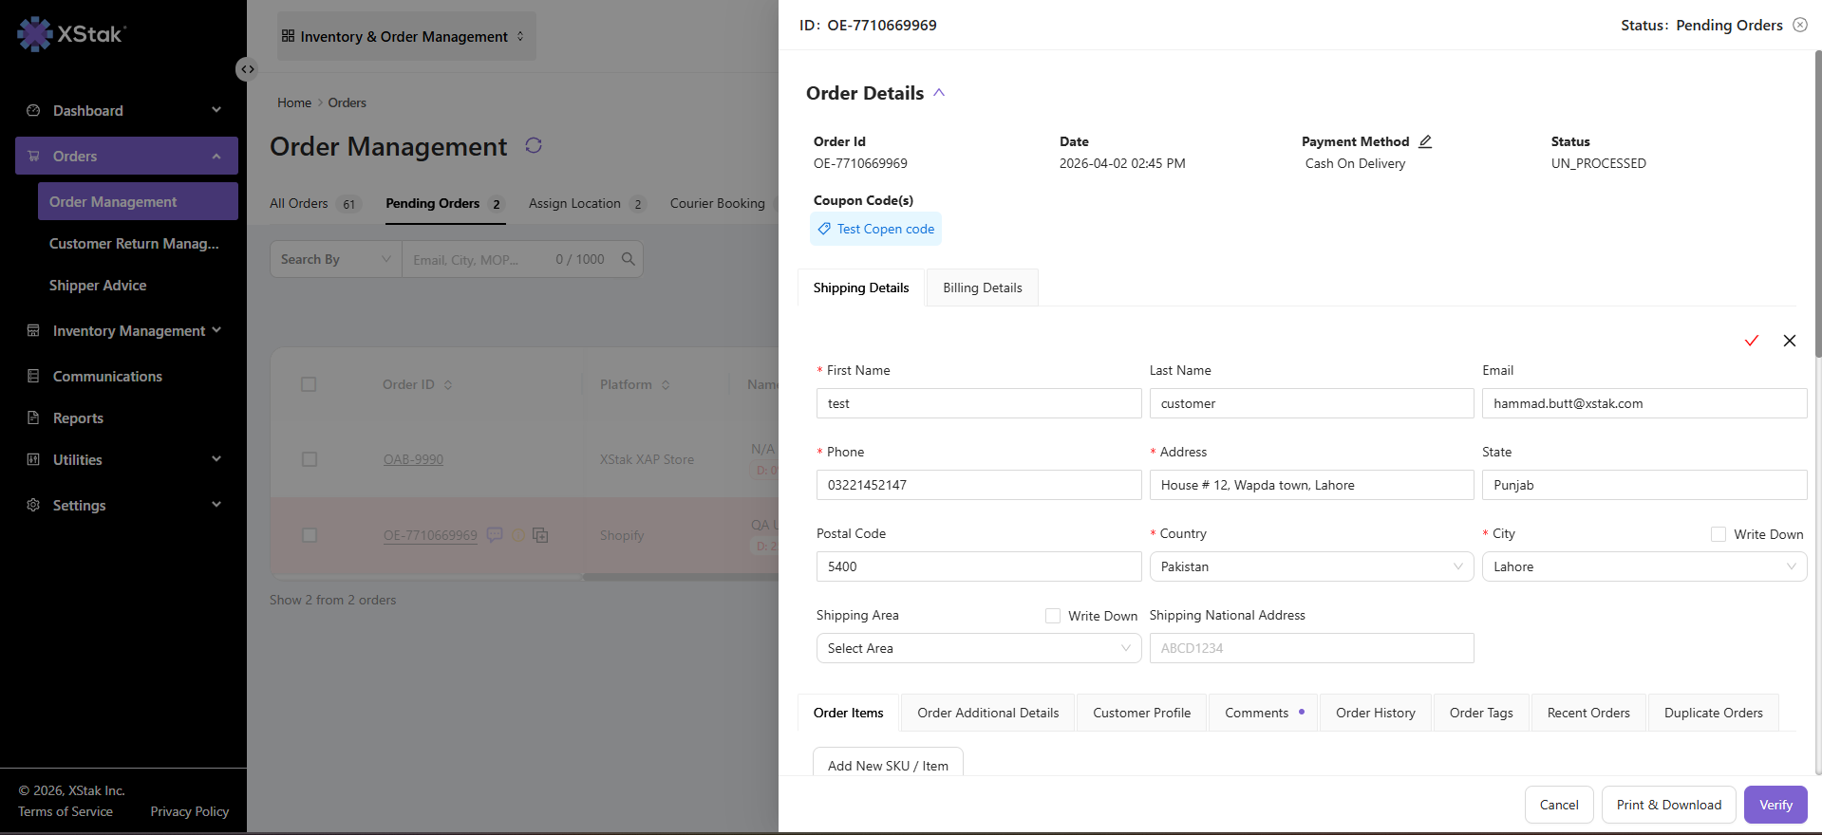Open comment icon next to OE-7710669969
This screenshot has height=835, width=1822.
pyautogui.click(x=495, y=535)
